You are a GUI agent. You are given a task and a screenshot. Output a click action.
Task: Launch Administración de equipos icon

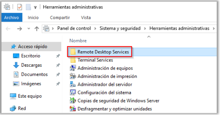click(x=73, y=68)
